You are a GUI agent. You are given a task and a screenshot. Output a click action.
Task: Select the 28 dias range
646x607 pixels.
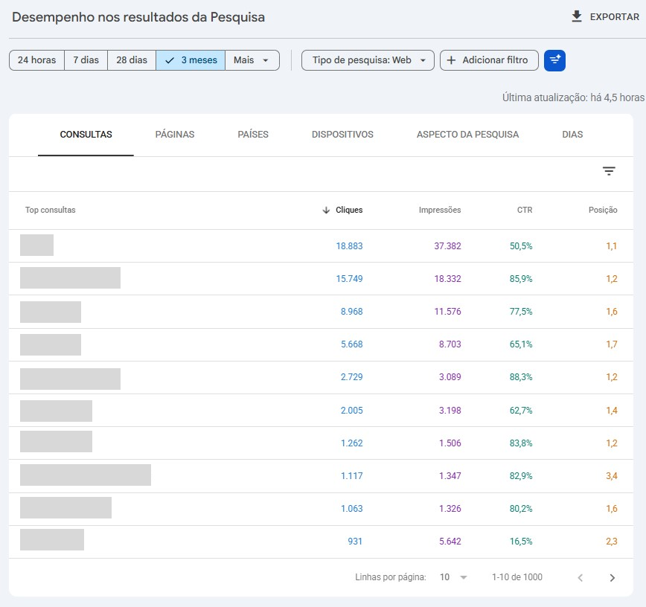[132, 60]
